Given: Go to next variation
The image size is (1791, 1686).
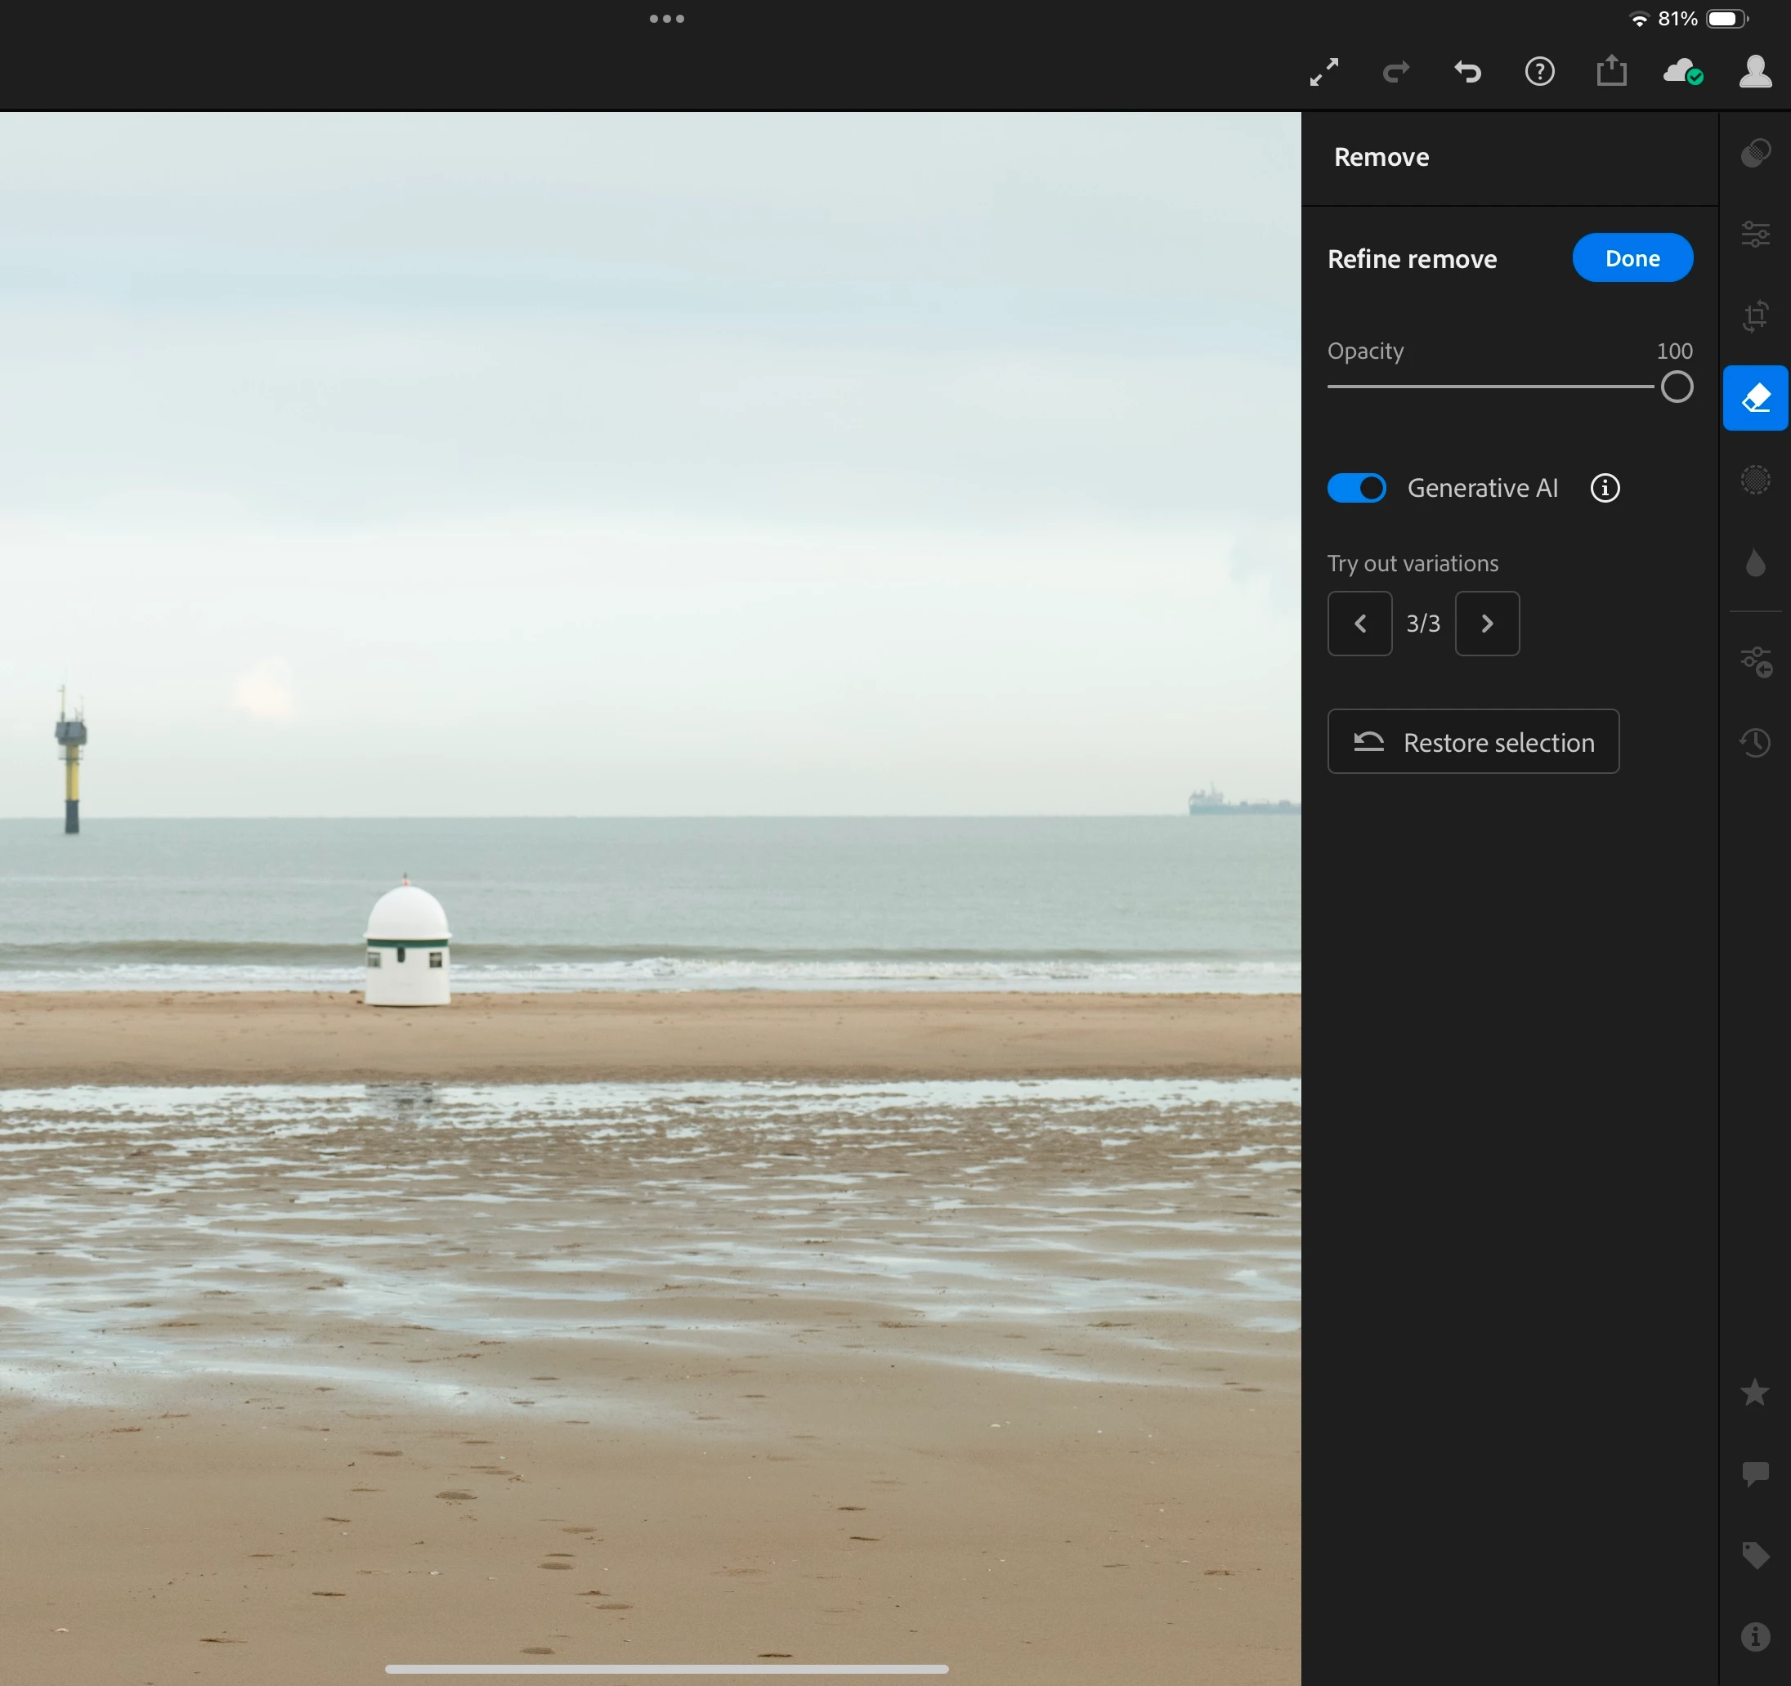Looking at the screenshot, I should pos(1488,624).
